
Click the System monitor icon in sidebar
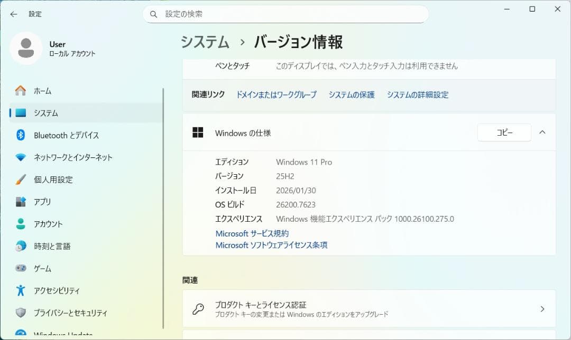[x=21, y=113]
